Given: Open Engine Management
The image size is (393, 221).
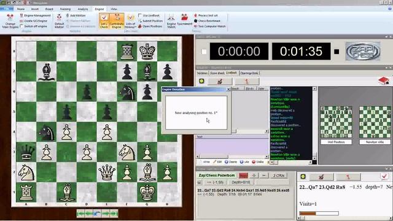Looking at the screenshot, I should coord(36,15).
